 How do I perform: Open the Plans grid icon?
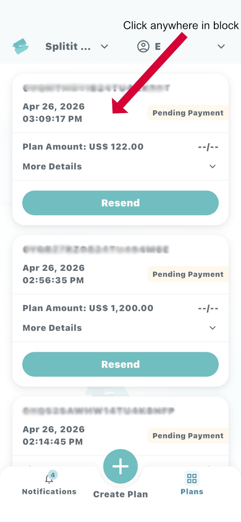click(x=192, y=478)
